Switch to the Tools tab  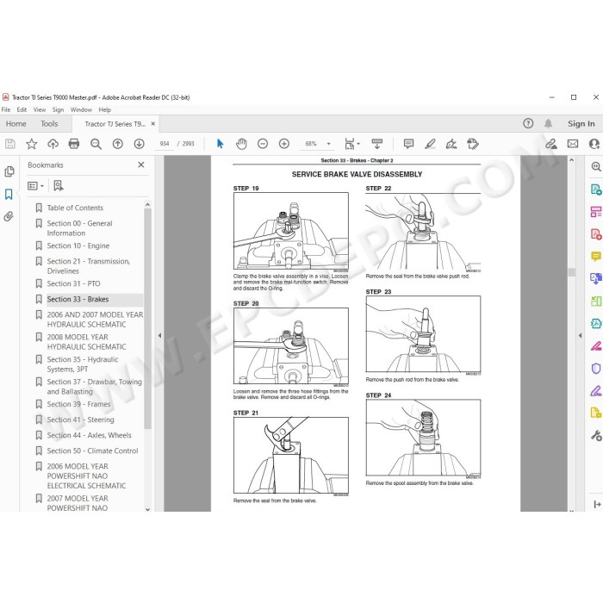point(49,124)
